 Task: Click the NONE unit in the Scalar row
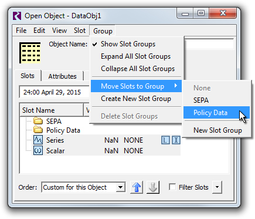coord(134,151)
